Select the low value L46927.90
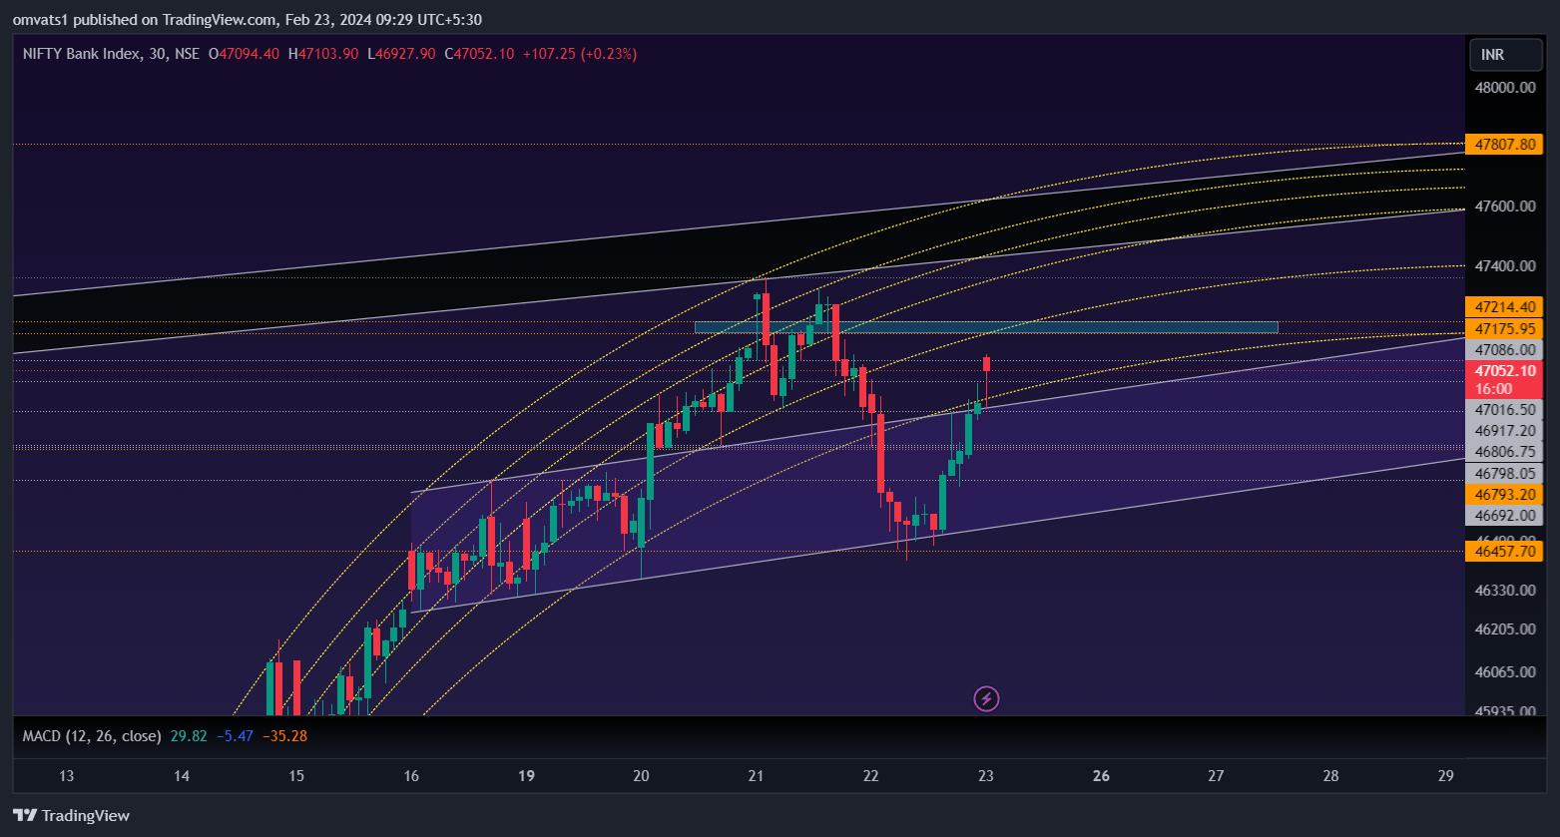Viewport: 1560px width, 837px height. point(401,54)
